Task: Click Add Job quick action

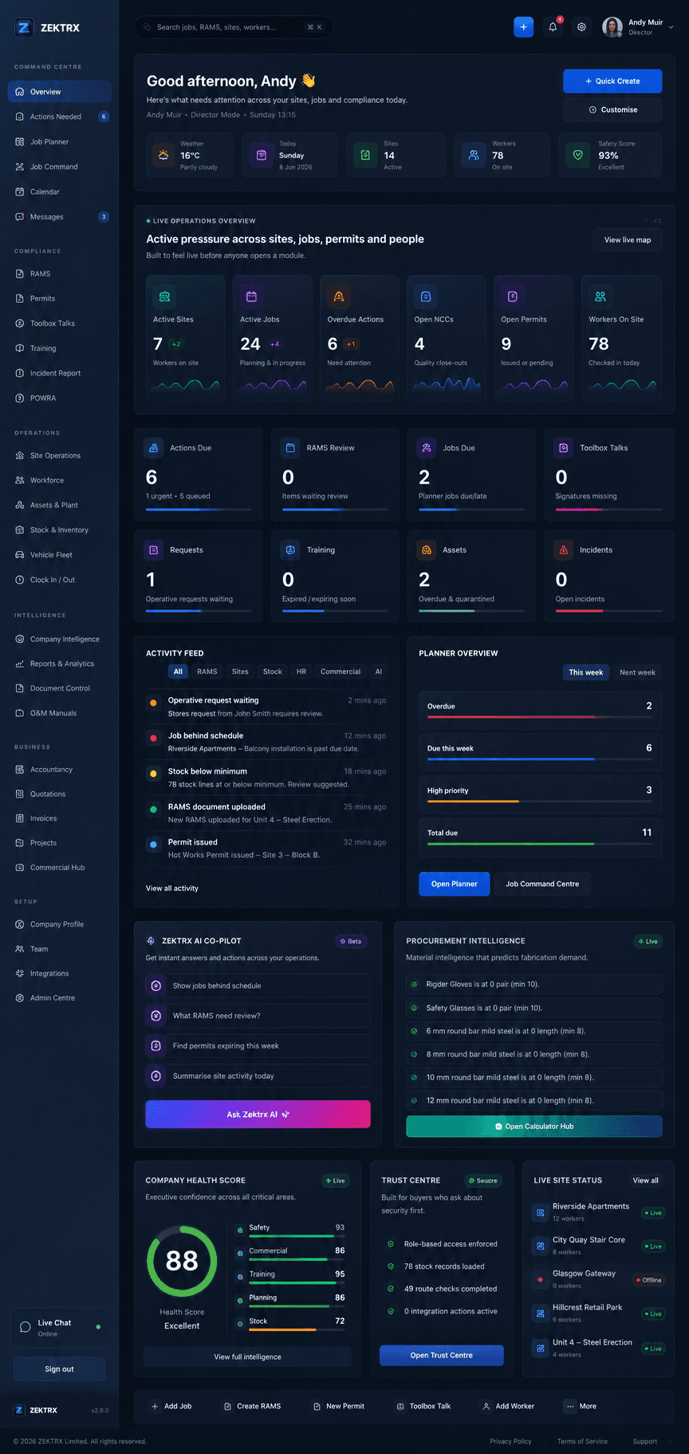Action: point(171,1406)
